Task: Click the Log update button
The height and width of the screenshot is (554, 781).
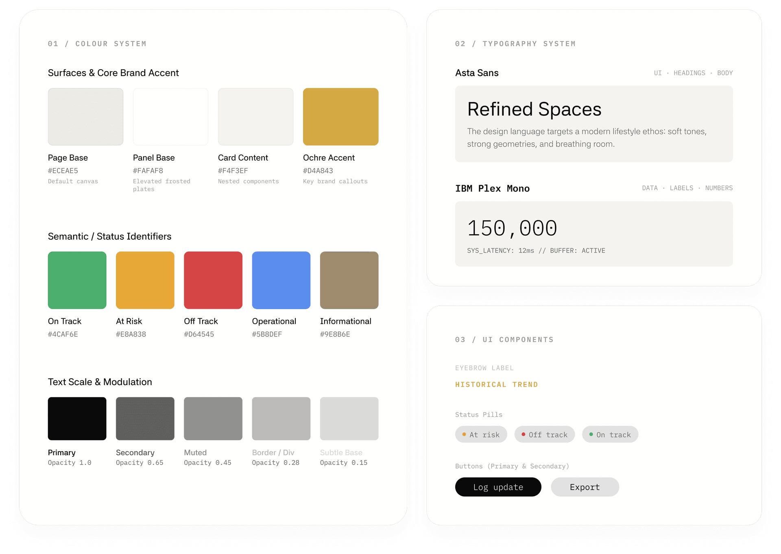Action: 498,487
